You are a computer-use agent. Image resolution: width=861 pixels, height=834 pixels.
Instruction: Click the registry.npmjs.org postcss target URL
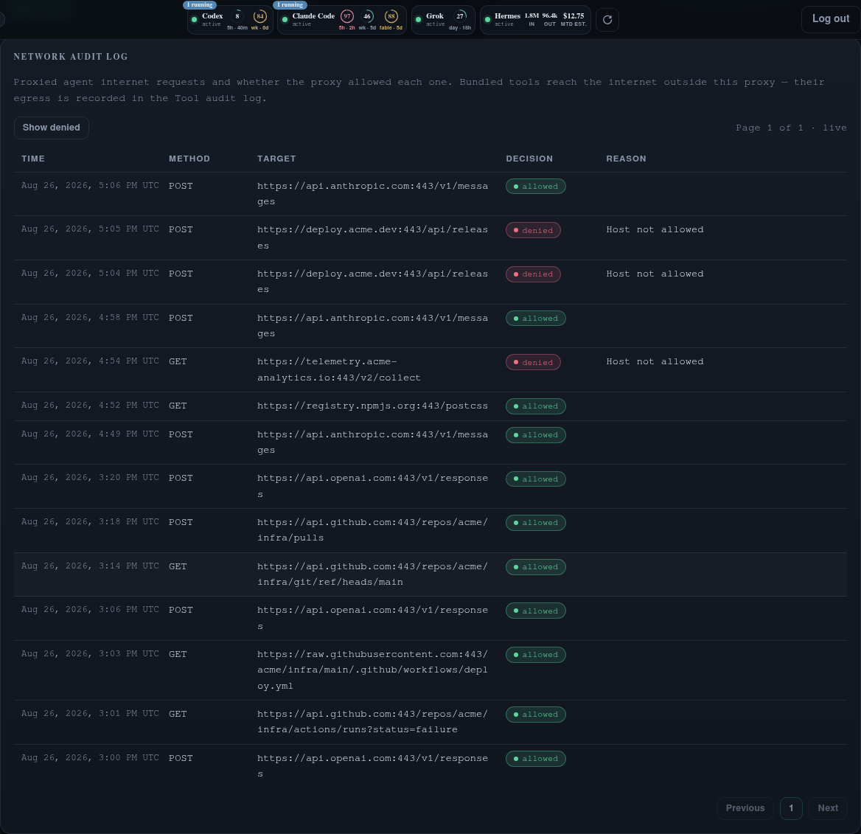(x=372, y=406)
